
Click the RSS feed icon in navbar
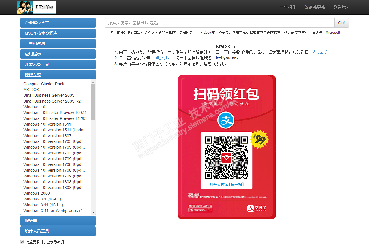coord(306,7)
